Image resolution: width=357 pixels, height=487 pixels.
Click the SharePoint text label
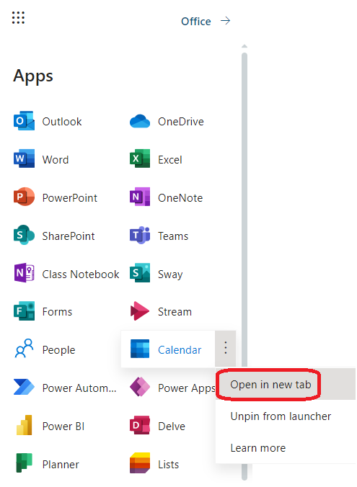pyautogui.click(x=69, y=236)
